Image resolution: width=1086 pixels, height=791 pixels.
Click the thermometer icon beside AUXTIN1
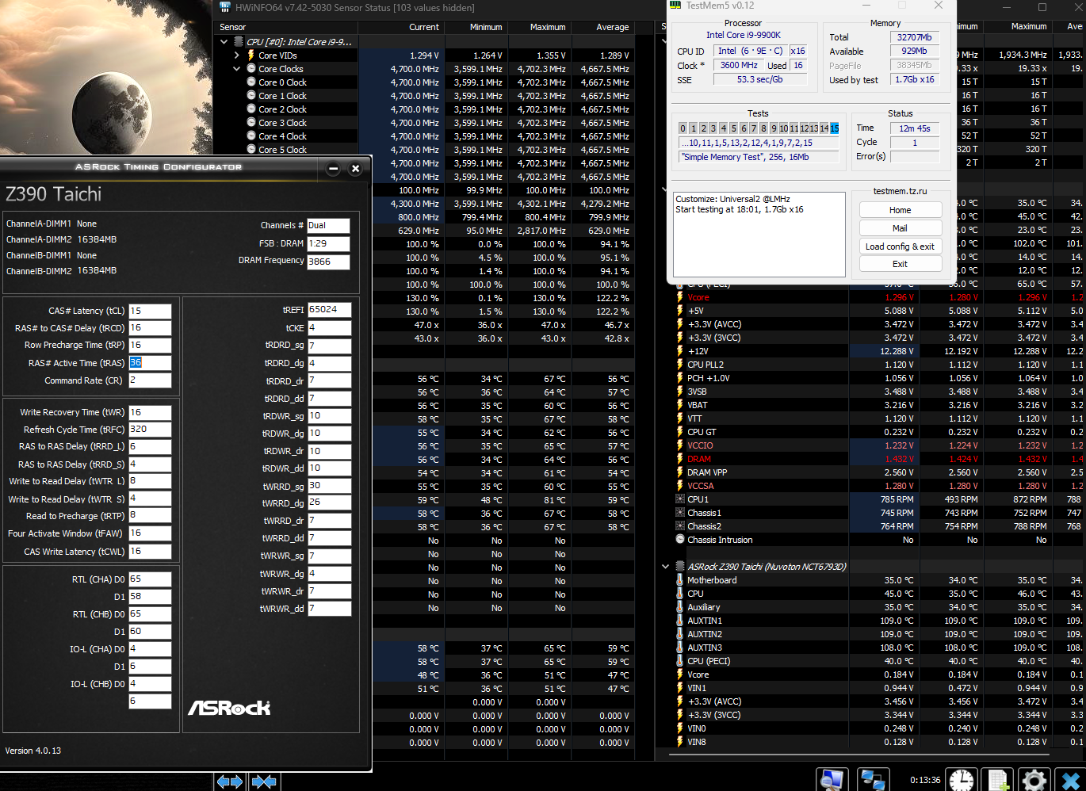(679, 621)
